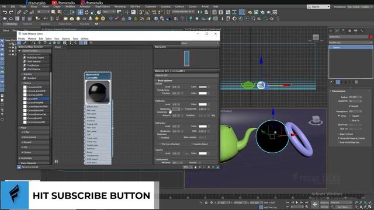
Task: Enable Real-World Map Size checkbox
Action: click(338, 142)
